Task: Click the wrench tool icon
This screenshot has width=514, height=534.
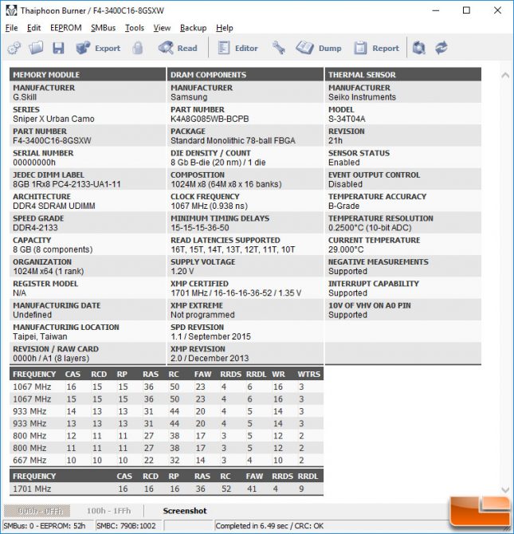Action: point(279,48)
